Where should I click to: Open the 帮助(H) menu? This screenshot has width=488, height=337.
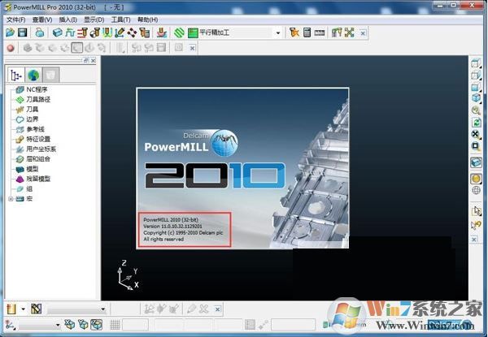(148, 19)
